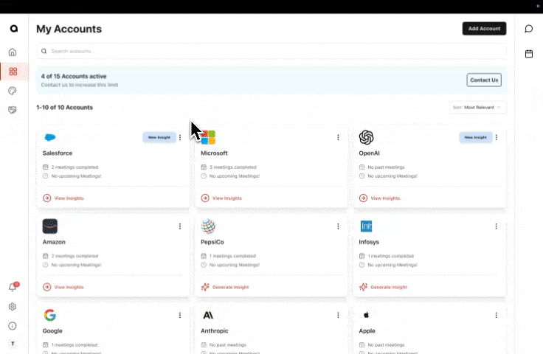Select the accounts grid icon in sidebar
The width and height of the screenshot is (543, 354).
click(13, 72)
